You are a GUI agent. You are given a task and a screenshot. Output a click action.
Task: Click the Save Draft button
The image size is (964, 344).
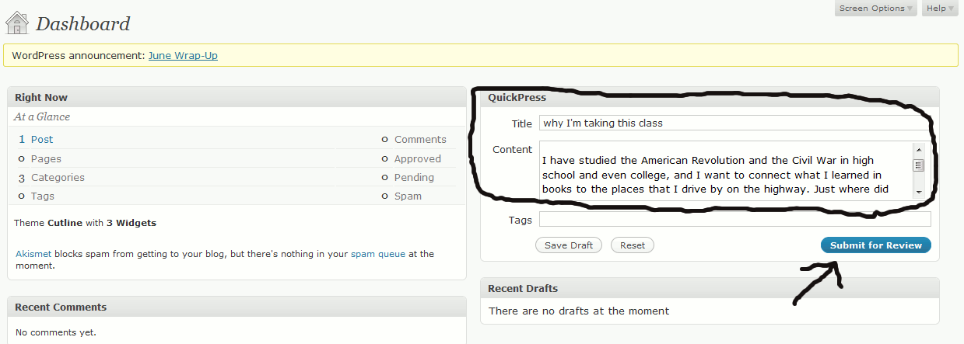pyautogui.click(x=568, y=245)
